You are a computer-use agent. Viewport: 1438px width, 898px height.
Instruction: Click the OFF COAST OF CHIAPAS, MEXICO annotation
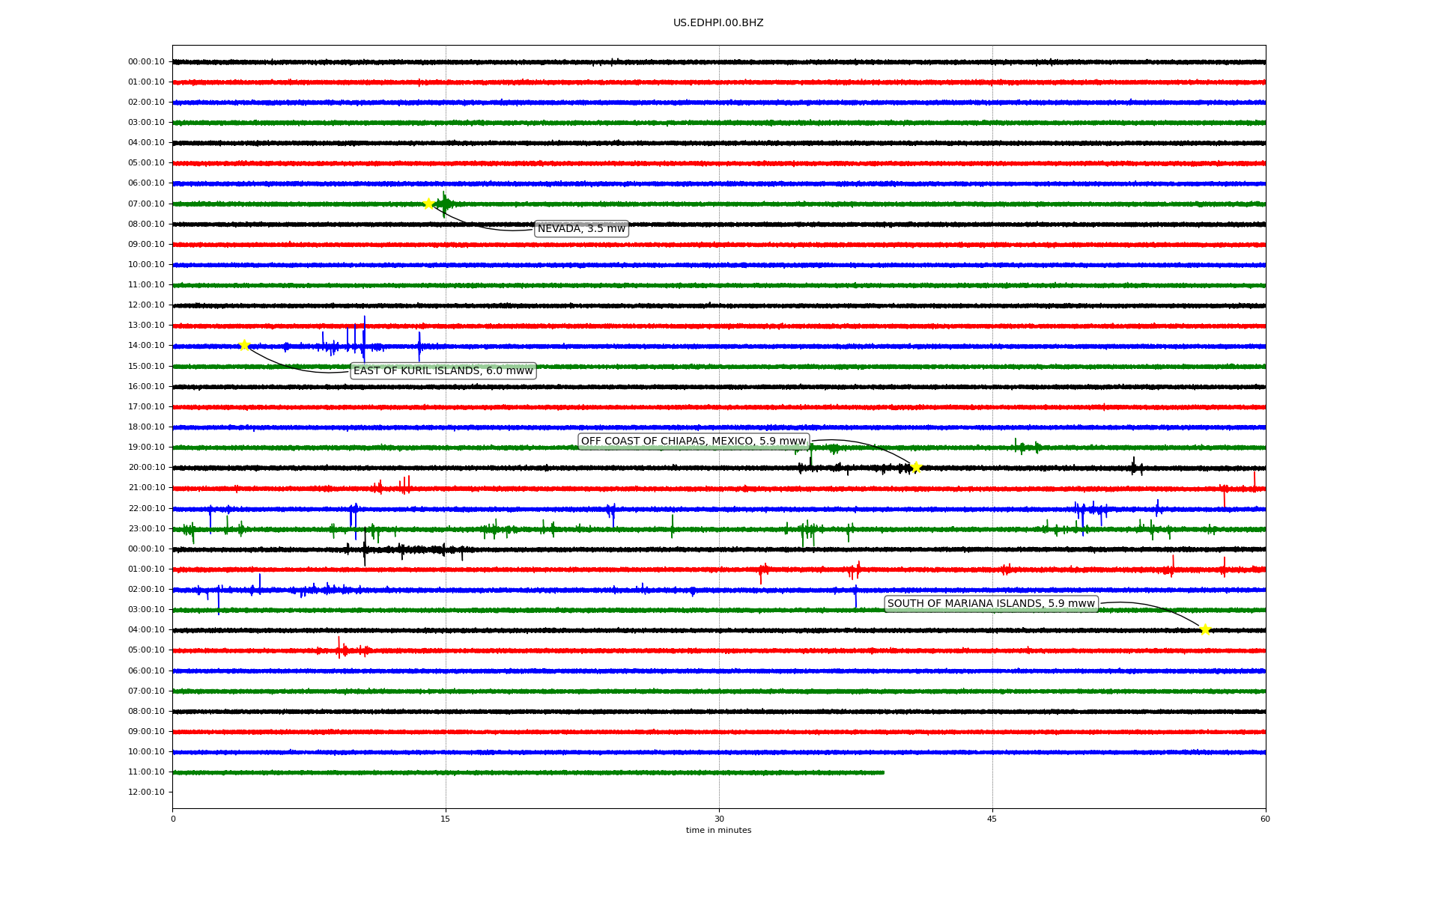click(694, 442)
